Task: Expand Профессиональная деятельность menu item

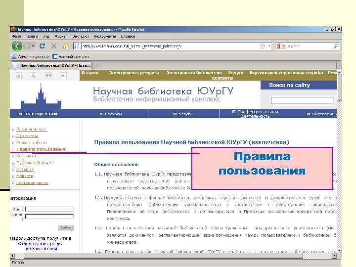Action: click(x=255, y=114)
